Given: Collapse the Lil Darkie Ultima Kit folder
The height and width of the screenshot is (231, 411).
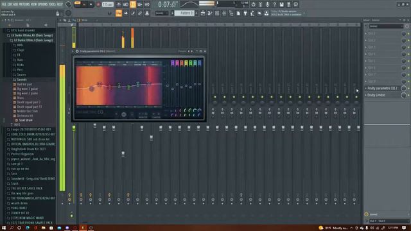Looking at the screenshot, I should pyautogui.click(x=31, y=35).
